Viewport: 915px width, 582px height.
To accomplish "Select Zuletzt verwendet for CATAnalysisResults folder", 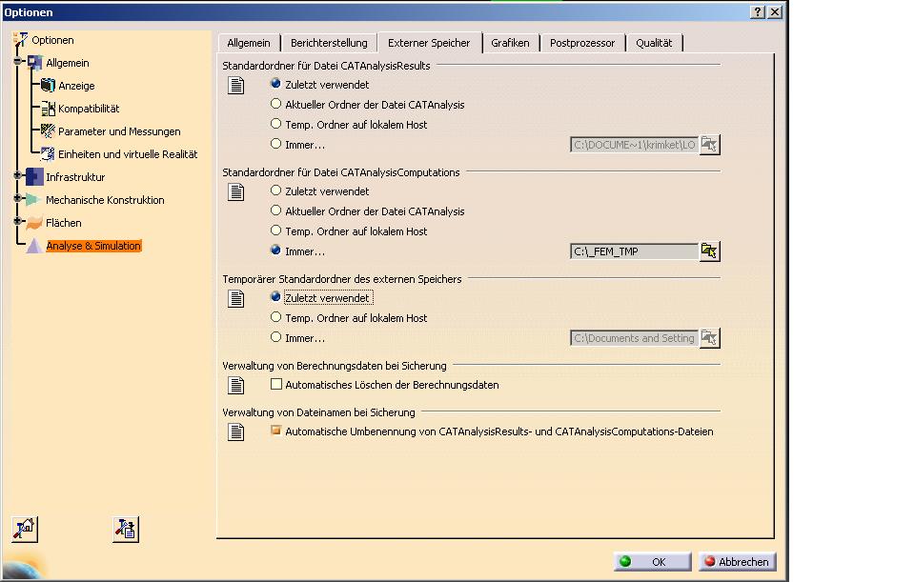I will click(x=276, y=84).
